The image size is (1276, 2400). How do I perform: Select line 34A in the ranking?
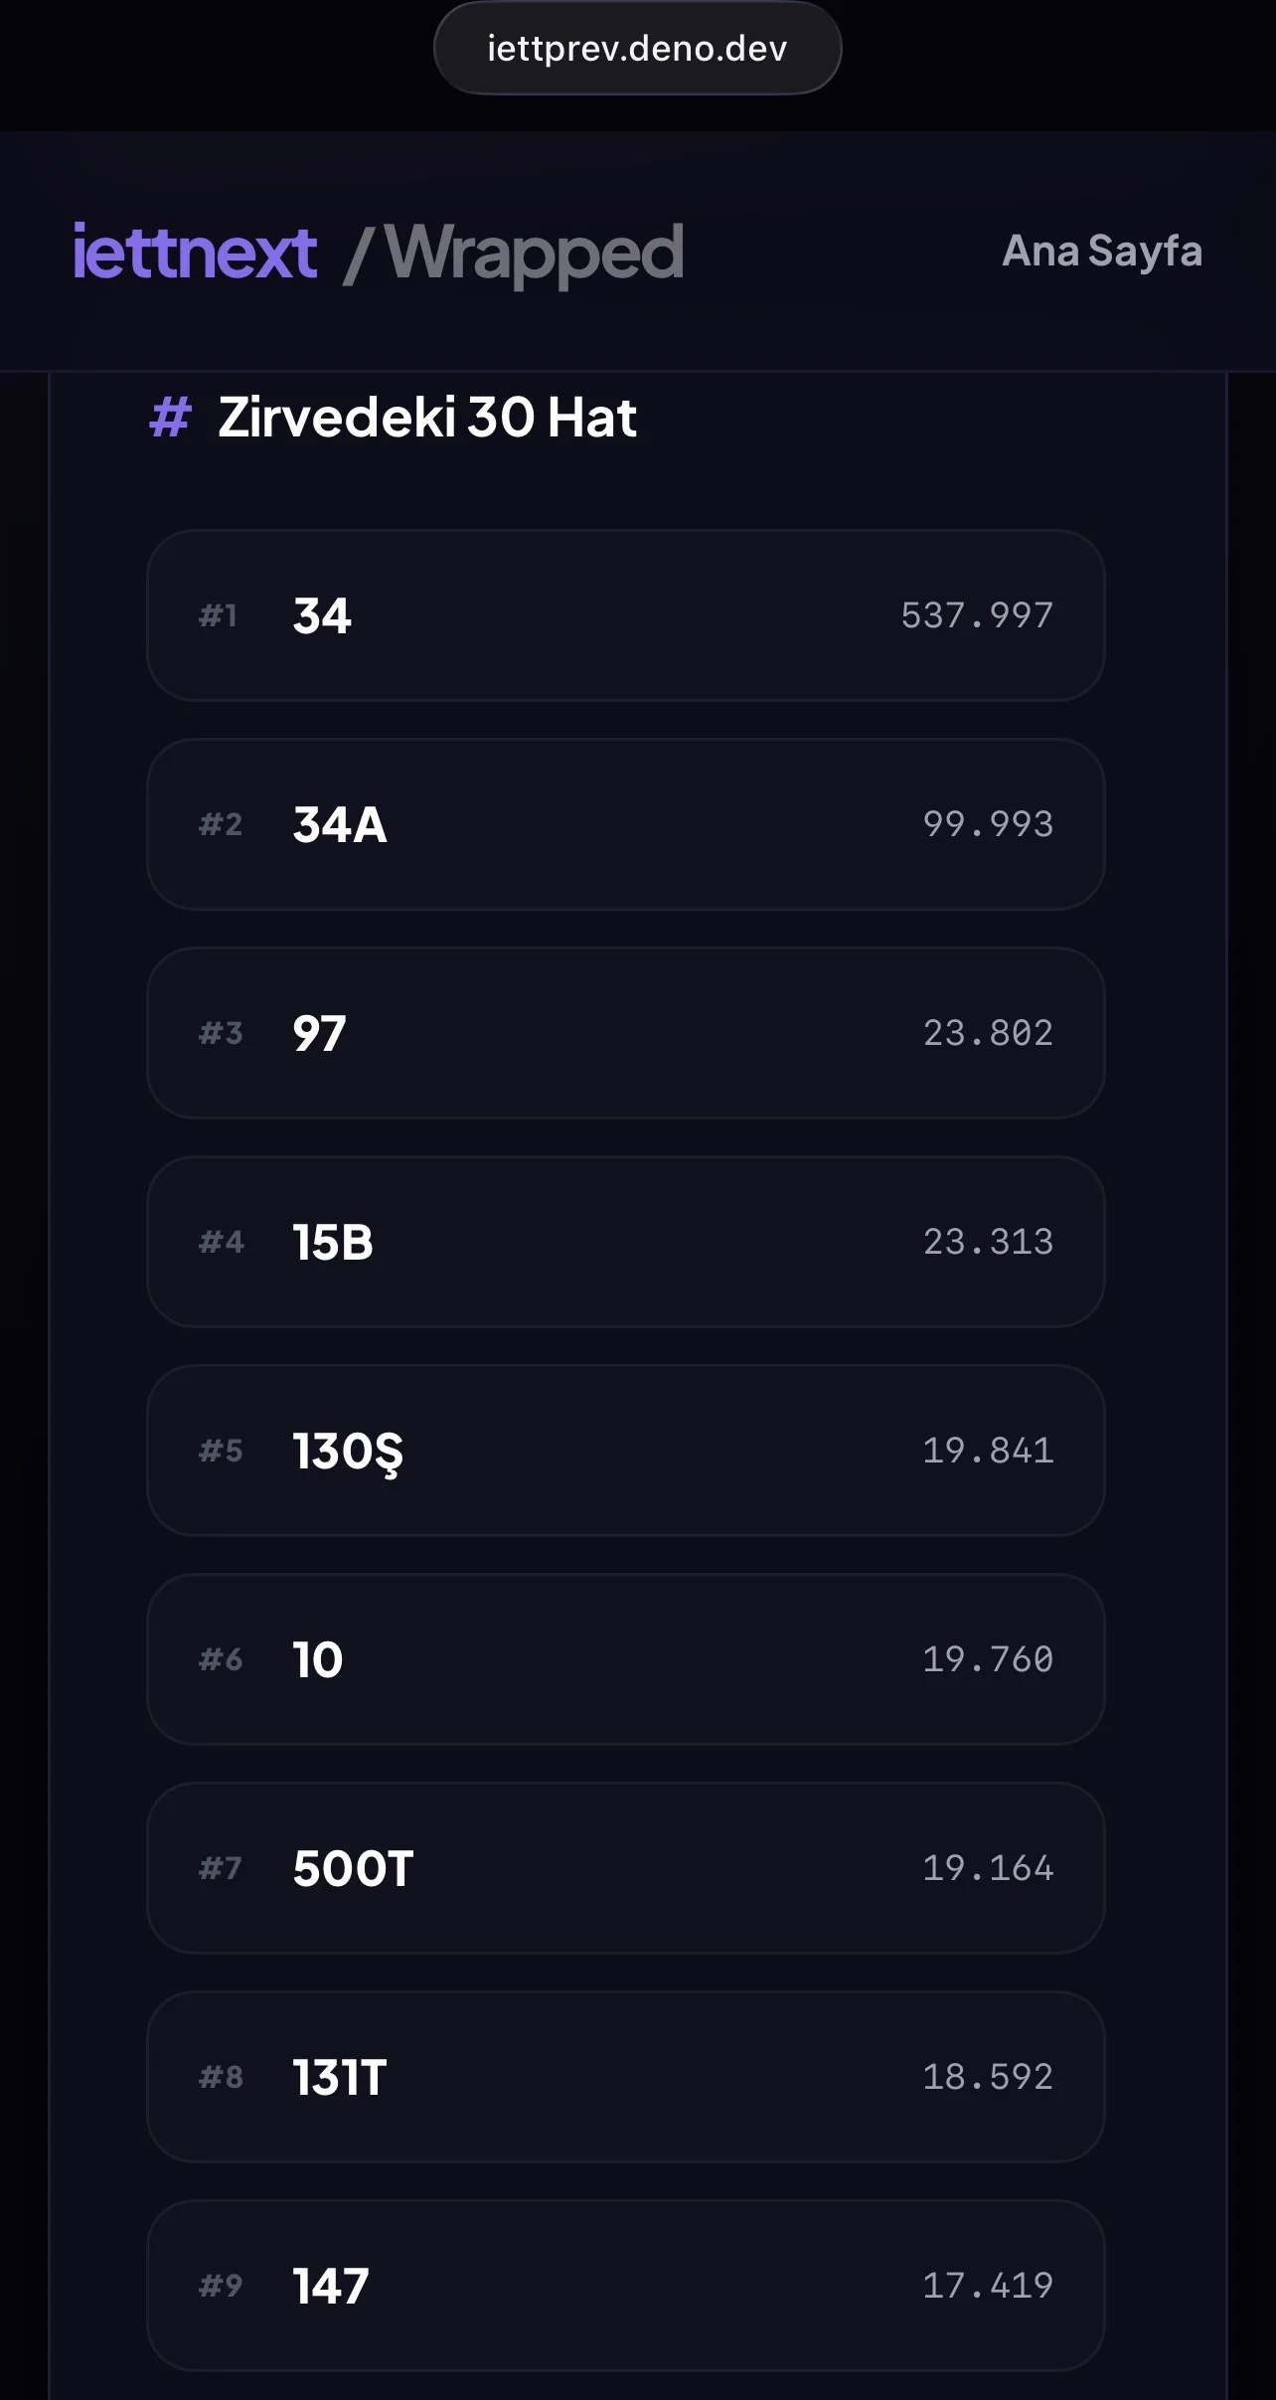click(626, 824)
